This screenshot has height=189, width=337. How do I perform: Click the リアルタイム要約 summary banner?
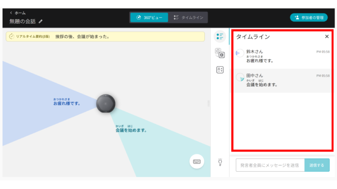pyautogui.click(x=105, y=36)
